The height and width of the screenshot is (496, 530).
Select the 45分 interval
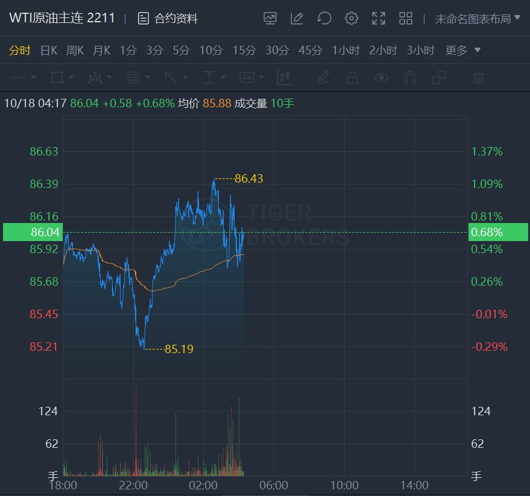pos(311,51)
